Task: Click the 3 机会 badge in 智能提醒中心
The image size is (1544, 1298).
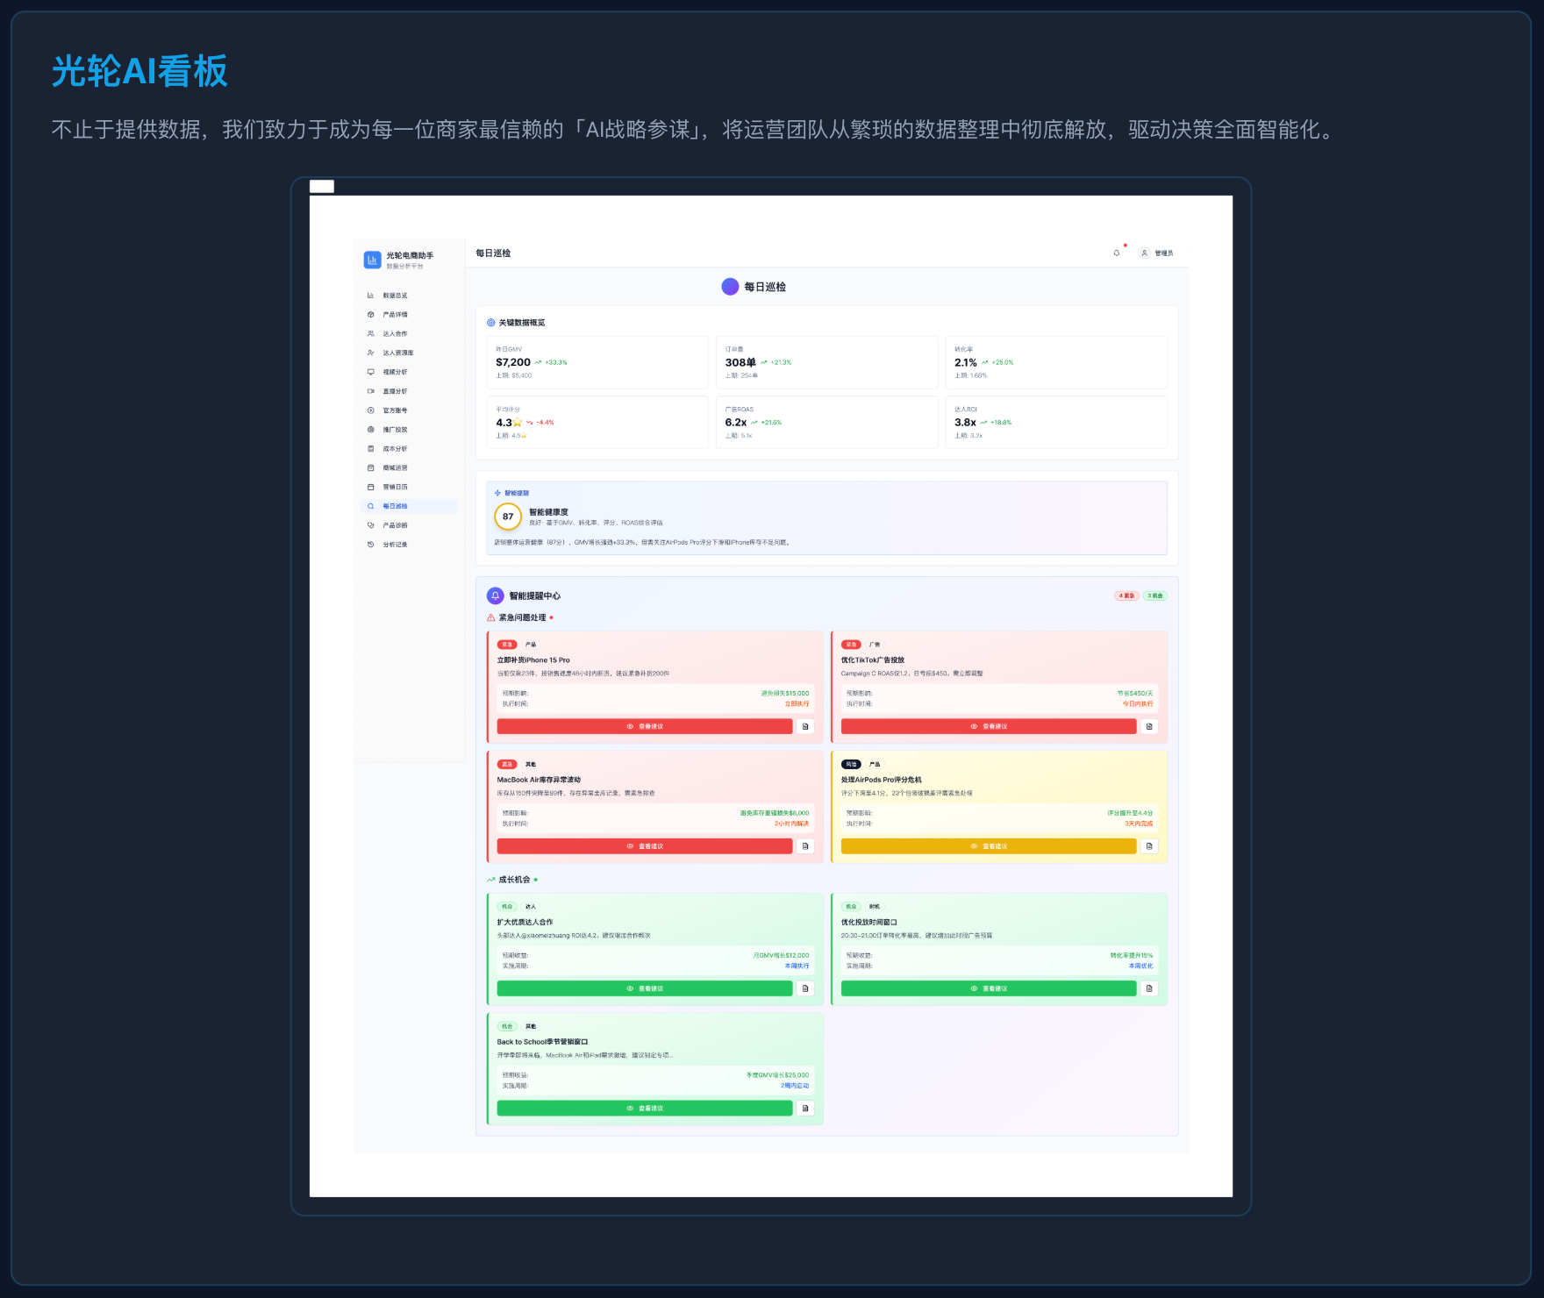Action: (1155, 596)
